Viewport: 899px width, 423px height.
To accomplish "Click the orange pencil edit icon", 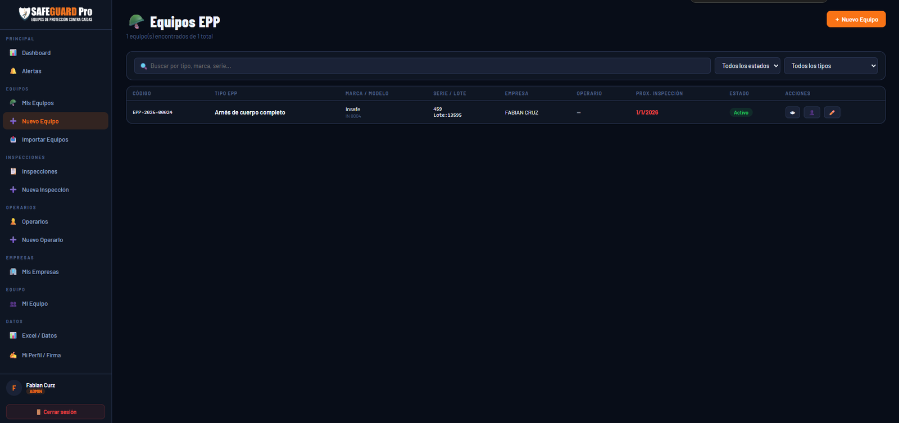I will tap(832, 112).
